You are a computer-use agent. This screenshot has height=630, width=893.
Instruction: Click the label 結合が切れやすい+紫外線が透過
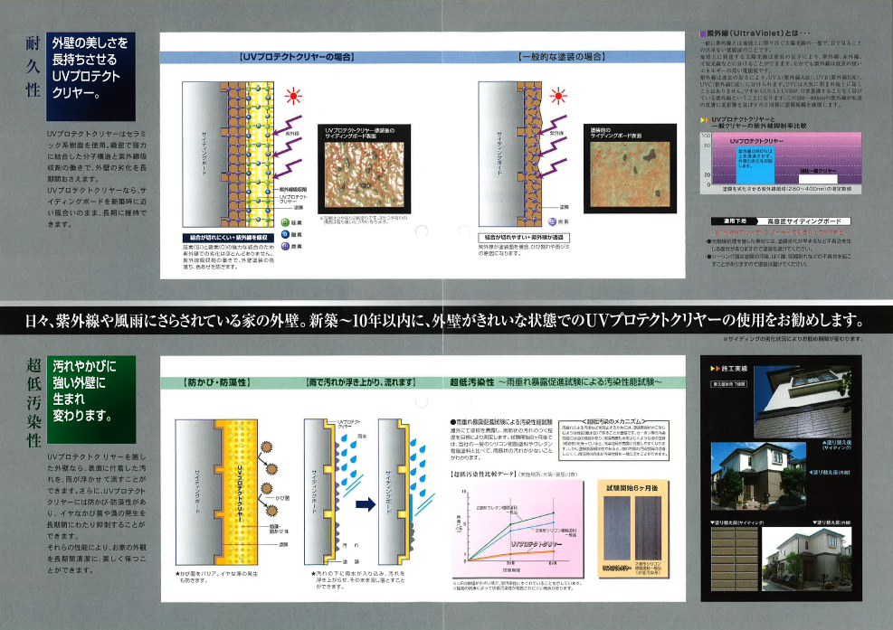click(524, 238)
